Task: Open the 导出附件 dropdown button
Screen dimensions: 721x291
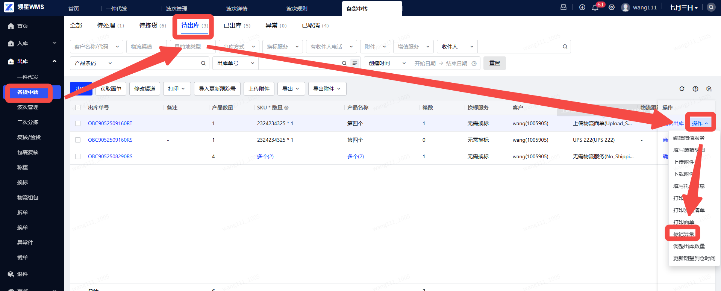Action: coord(327,89)
